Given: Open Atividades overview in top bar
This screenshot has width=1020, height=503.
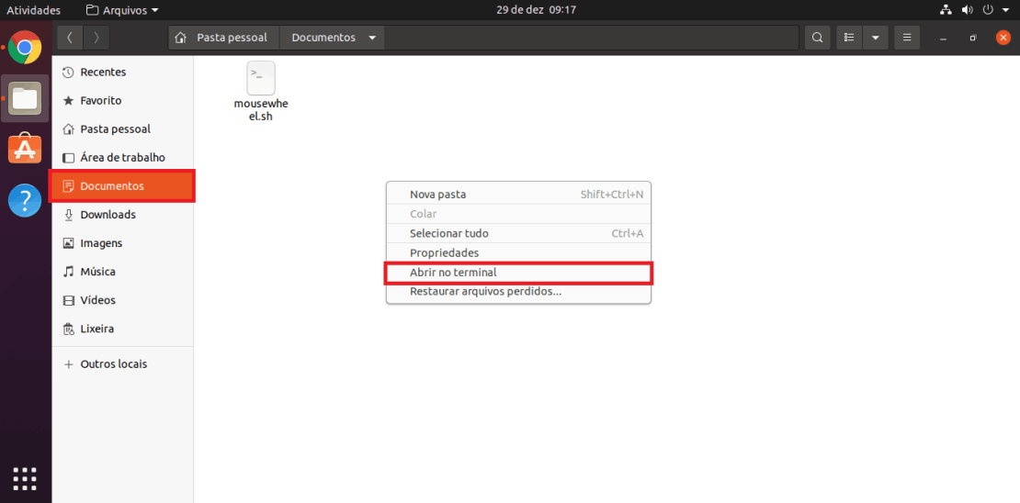Looking at the screenshot, I should coord(33,10).
